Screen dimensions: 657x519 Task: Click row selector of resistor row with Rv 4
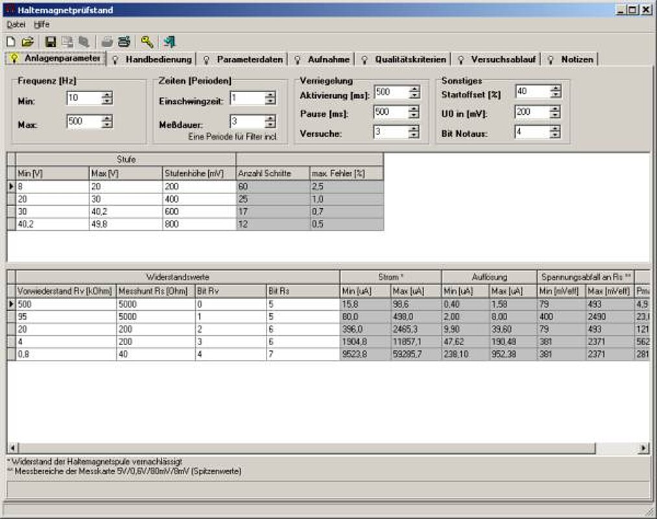(x=11, y=342)
